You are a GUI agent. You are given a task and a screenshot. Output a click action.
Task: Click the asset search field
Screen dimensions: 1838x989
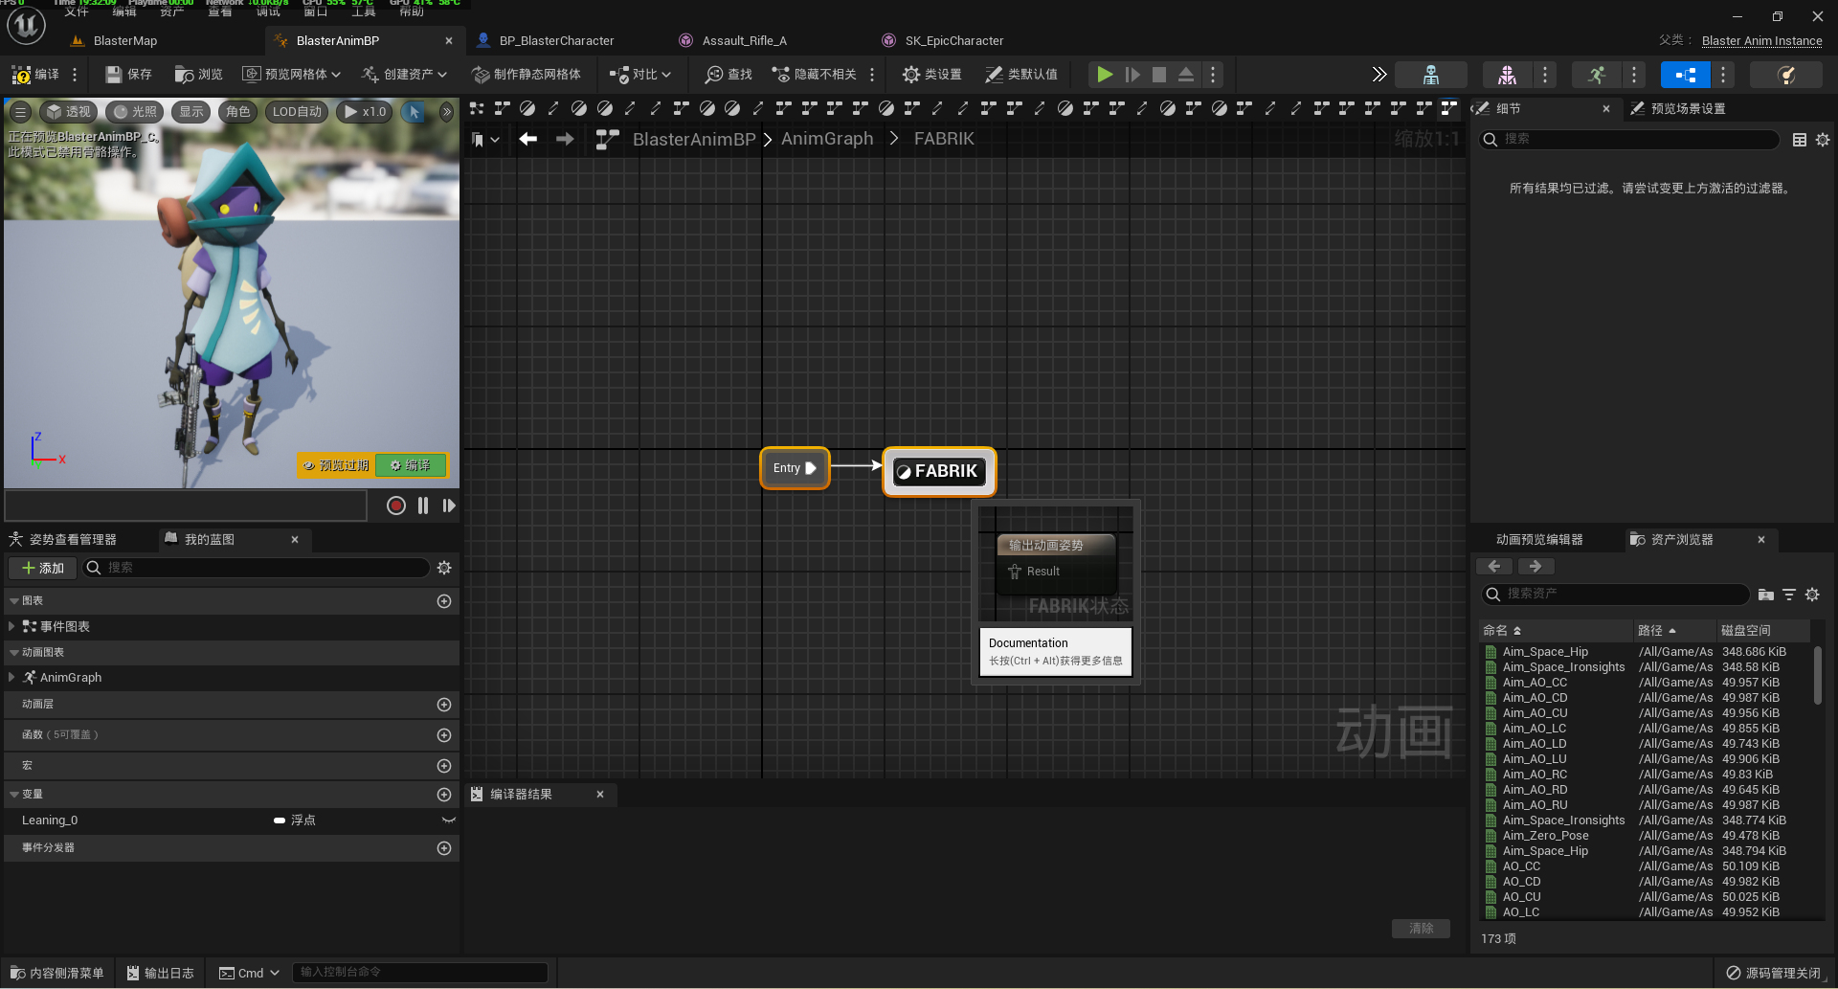1616,595
